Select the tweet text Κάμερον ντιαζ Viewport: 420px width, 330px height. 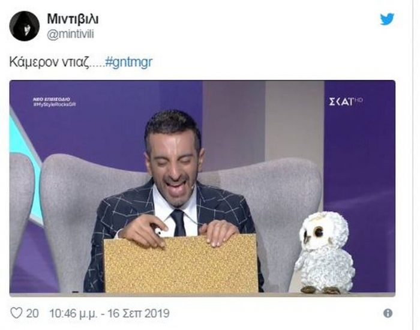pos(49,62)
